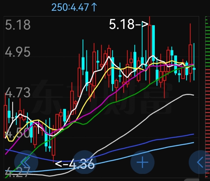The height and width of the screenshot is (181, 210).
Task: Tap the 5.18 high price marker
Action: pos(129,24)
